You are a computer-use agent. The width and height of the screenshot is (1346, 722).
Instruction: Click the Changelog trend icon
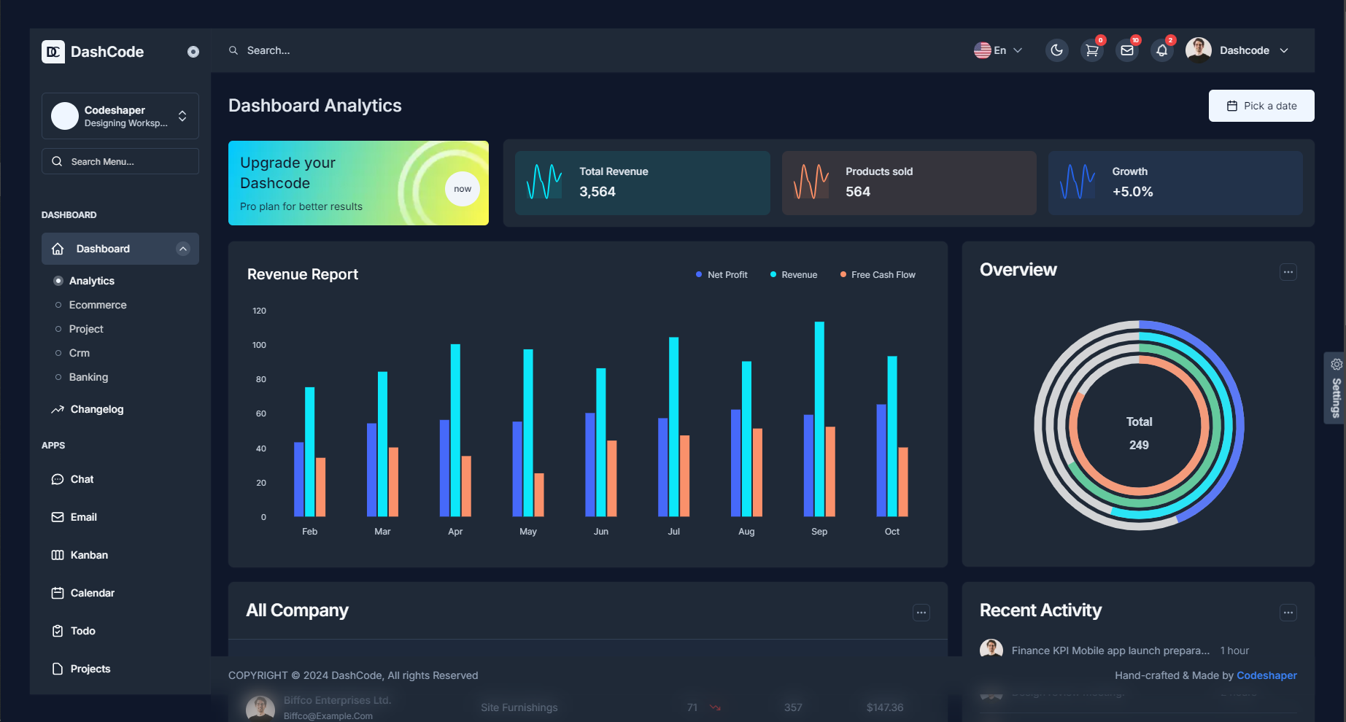click(x=58, y=409)
